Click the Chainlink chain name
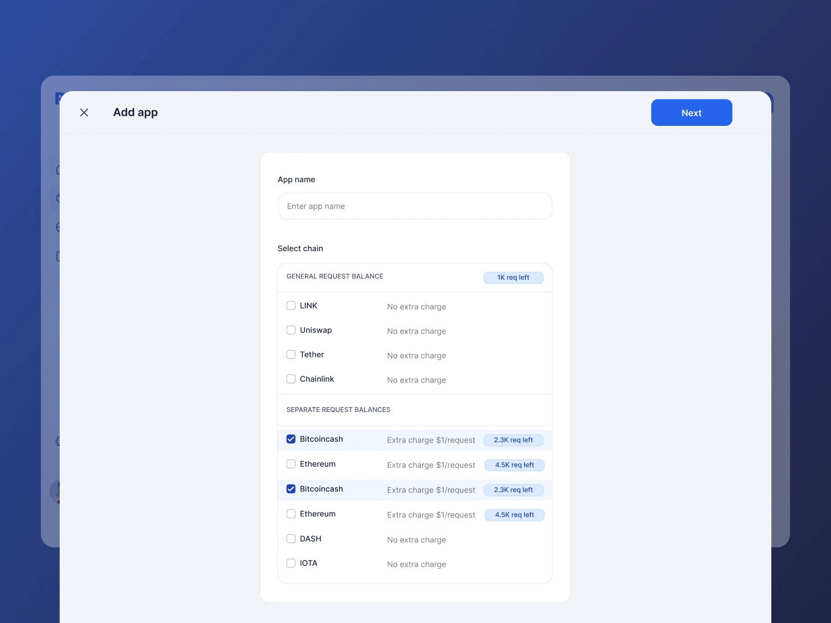Viewport: 831px width, 623px height. coord(317,379)
